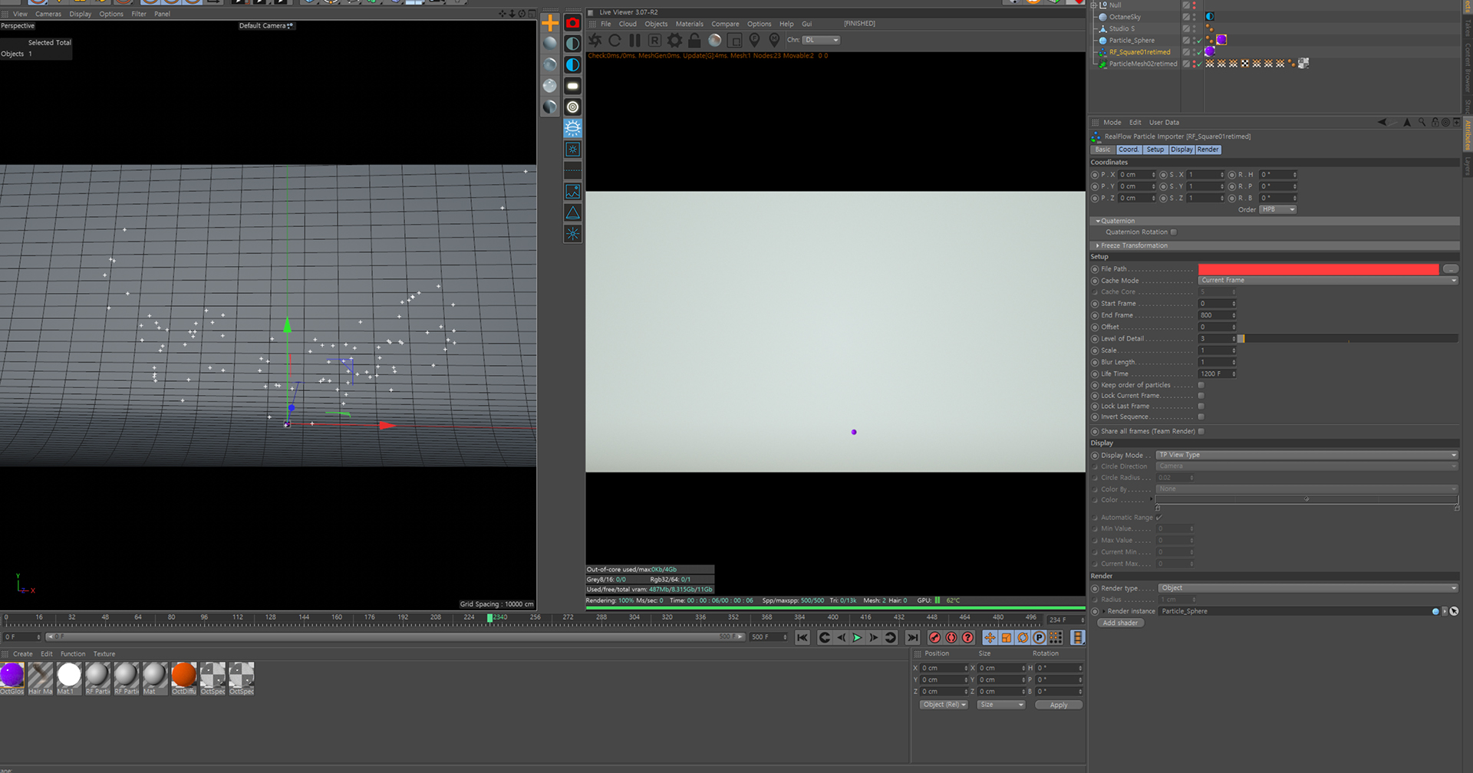Open Live Viewer Materials menu
Screen dimensions: 1473x773
tap(689, 24)
